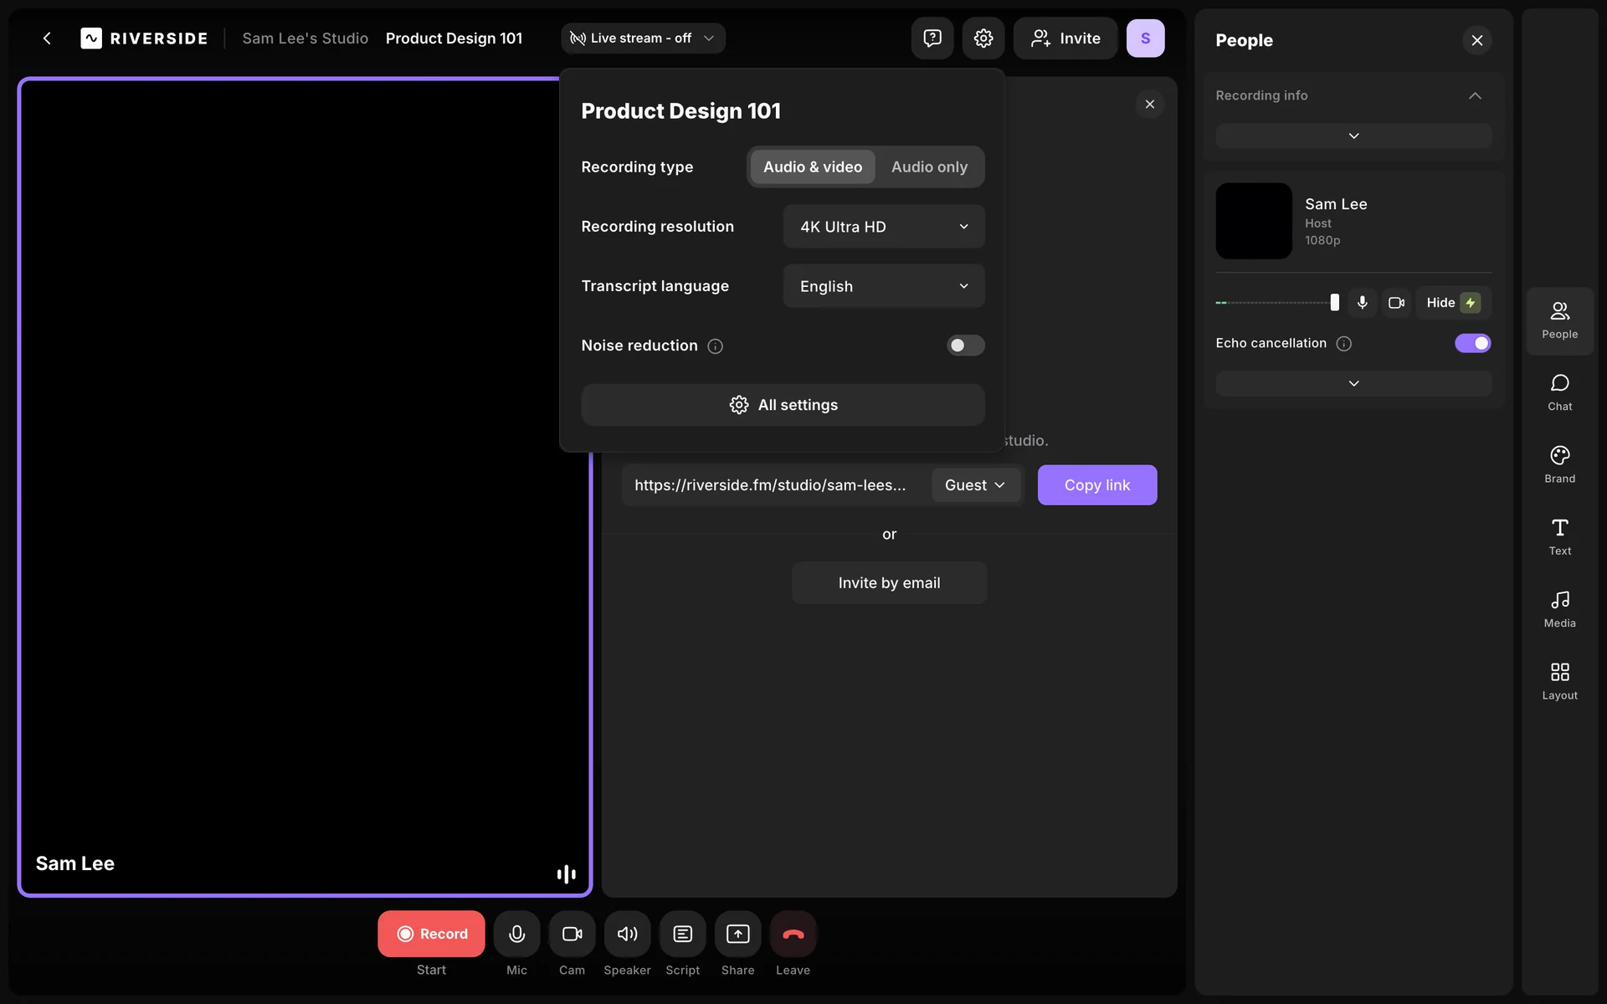Select Audio & video recording type
Image resolution: width=1607 pixels, height=1004 pixels.
[x=812, y=167]
